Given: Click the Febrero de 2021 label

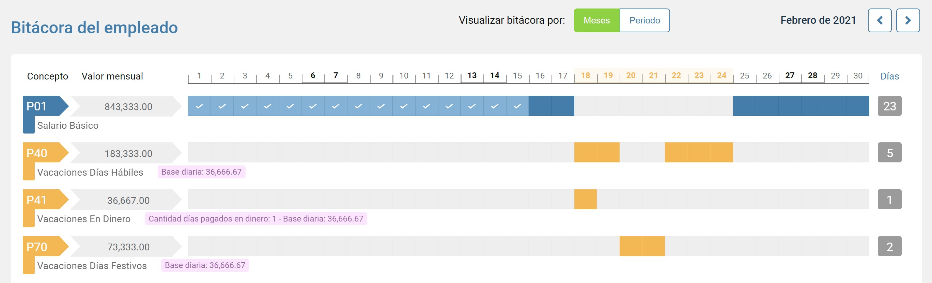Looking at the screenshot, I should 818,20.
